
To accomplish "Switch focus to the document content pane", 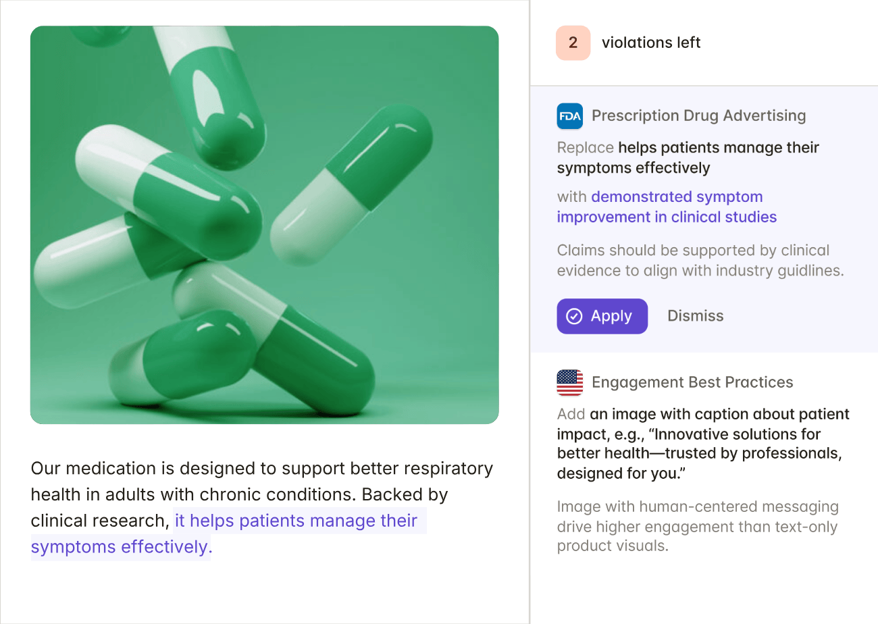I will 263,506.
